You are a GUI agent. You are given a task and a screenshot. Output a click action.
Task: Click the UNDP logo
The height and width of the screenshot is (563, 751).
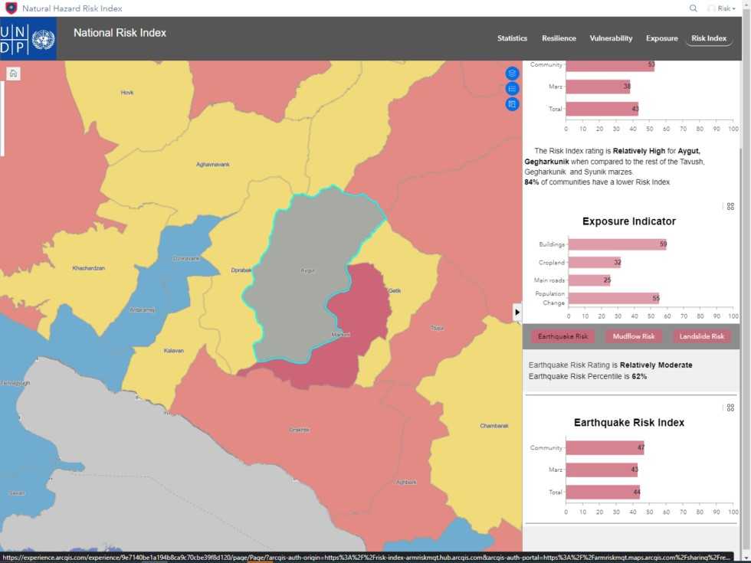coord(28,39)
